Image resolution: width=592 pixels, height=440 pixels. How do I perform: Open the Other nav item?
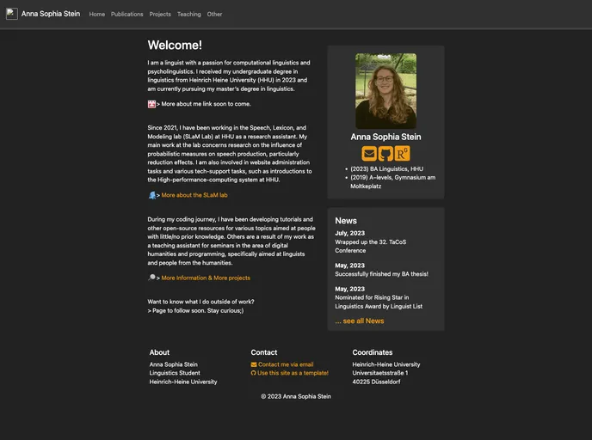[x=214, y=15]
